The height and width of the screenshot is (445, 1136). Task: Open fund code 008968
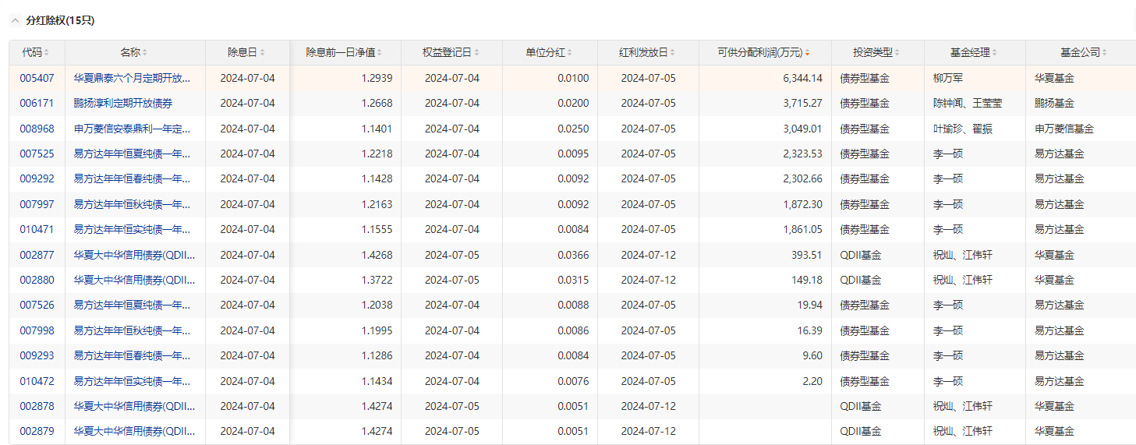click(x=37, y=129)
